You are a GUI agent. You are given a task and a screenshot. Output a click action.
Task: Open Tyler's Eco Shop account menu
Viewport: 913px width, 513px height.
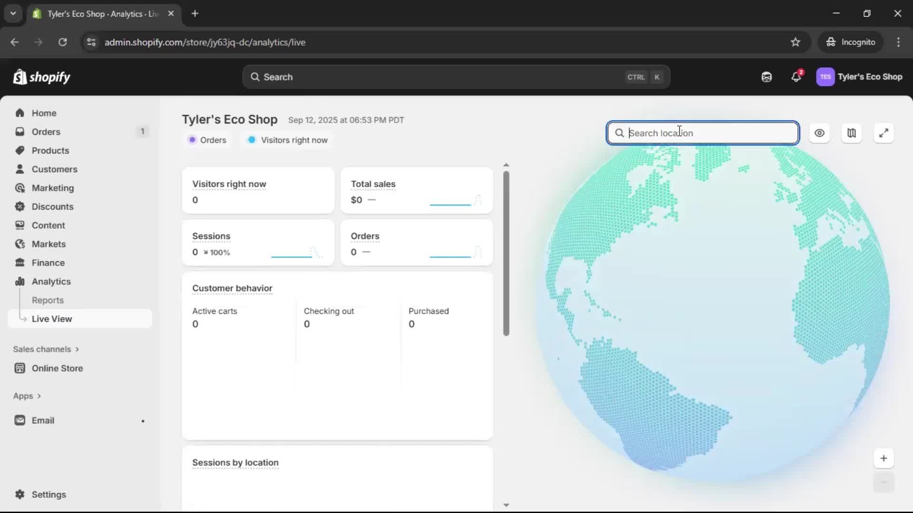859,77
